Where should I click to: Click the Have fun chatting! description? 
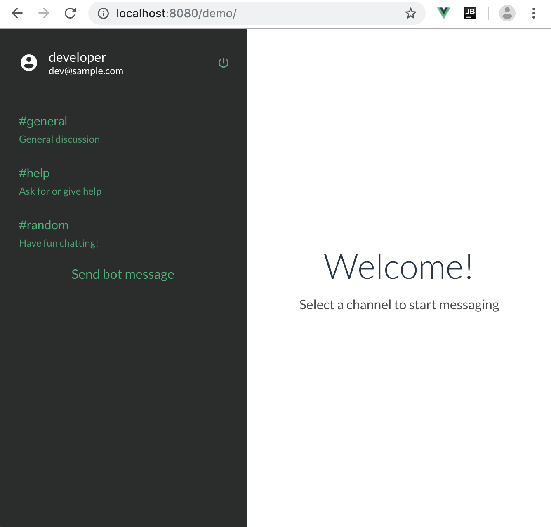tap(59, 243)
